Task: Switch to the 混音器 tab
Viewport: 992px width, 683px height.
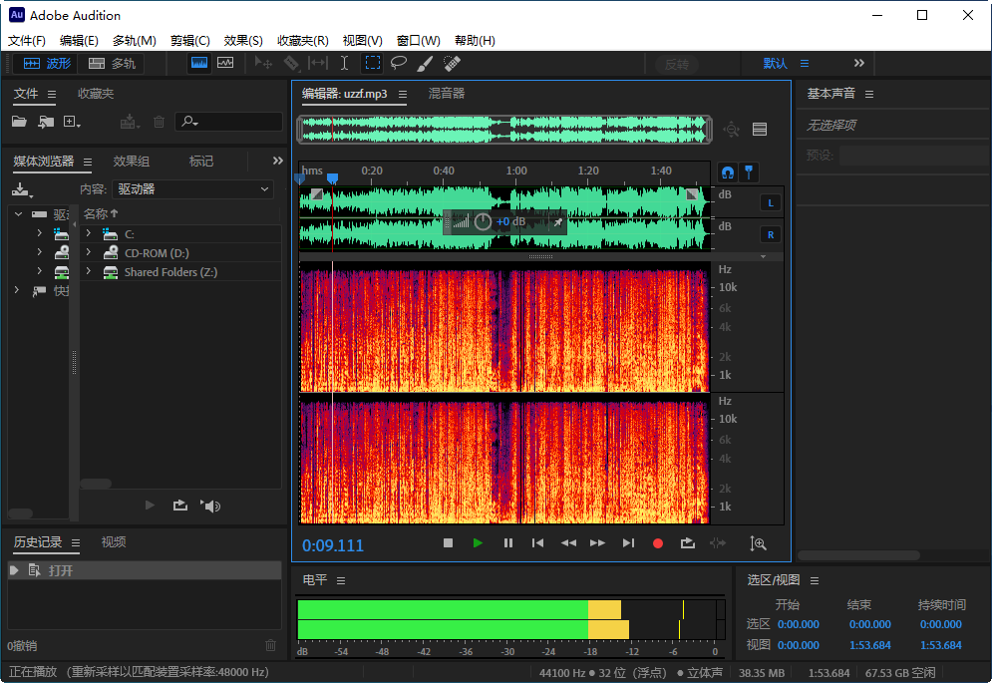Action: tap(447, 92)
